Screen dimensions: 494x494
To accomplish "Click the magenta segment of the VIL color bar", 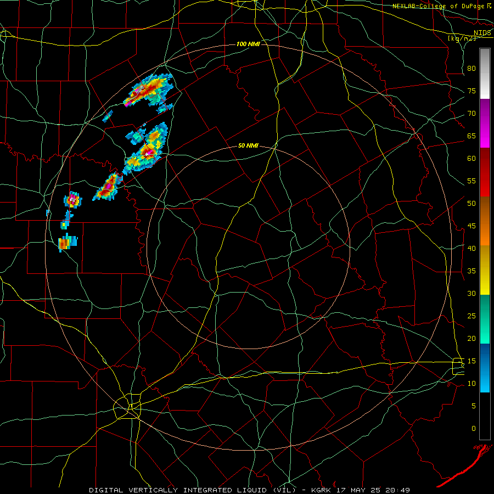I will (485, 123).
